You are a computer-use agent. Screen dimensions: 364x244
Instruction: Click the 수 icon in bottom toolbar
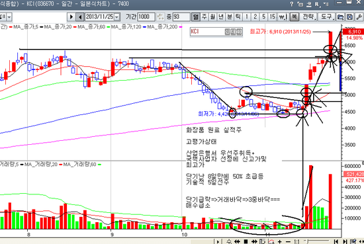point(229,241)
